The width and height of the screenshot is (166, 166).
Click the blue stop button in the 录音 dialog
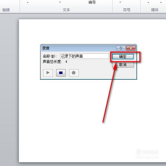tap(61, 73)
